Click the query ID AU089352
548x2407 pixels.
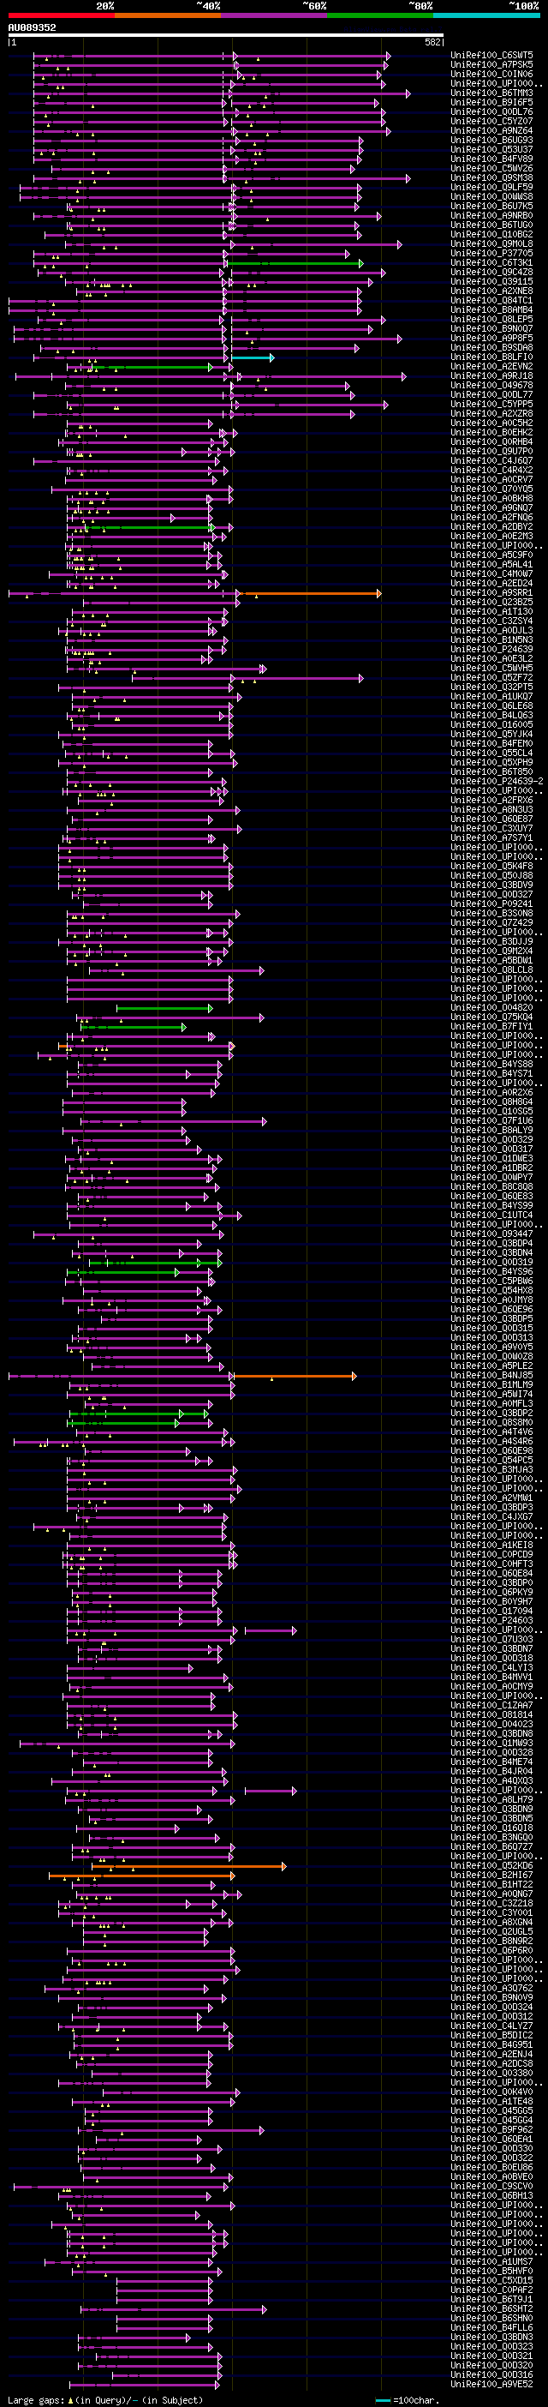(x=33, y=28)
